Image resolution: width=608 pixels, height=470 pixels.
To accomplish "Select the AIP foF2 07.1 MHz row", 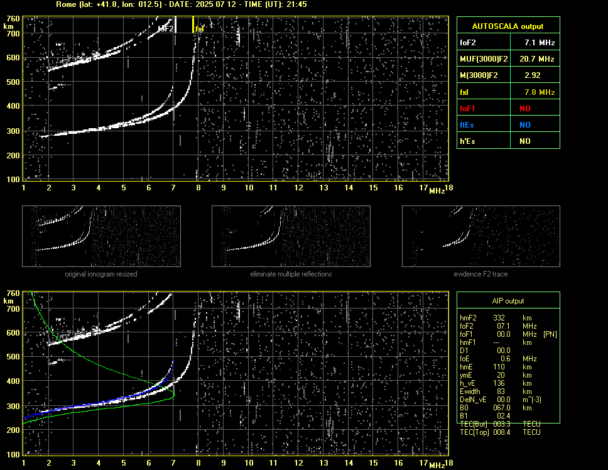I will [x=498, y=325].
